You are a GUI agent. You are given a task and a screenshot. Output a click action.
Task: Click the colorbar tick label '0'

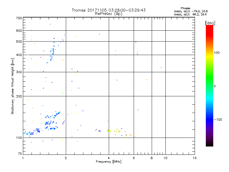214,86
